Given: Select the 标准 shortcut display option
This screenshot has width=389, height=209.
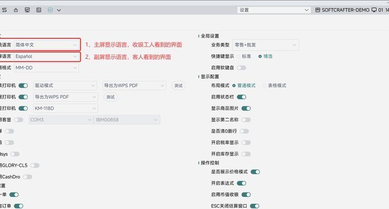Looking at the screenshot, I should 244,57.
